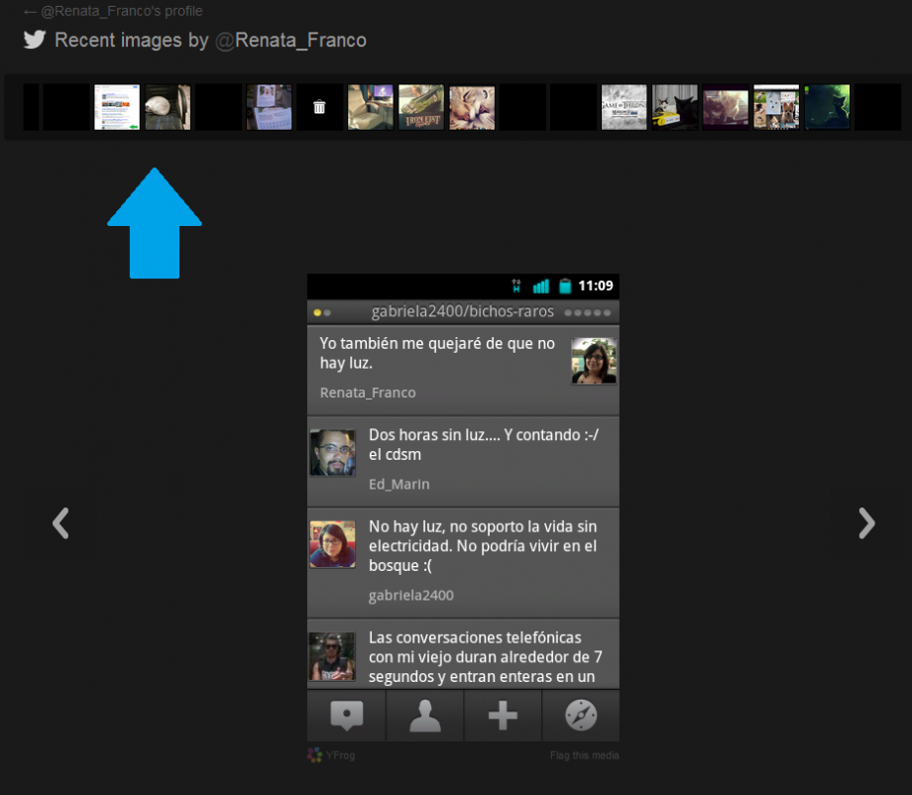Click the blue upward arrow graphic
This screenshot has height=795, width=912.
pyautogui.click(x=155, y=223)
